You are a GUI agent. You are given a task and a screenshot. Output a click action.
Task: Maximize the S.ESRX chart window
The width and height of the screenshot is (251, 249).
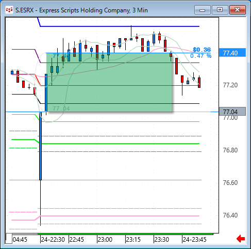tap(220, 10)
